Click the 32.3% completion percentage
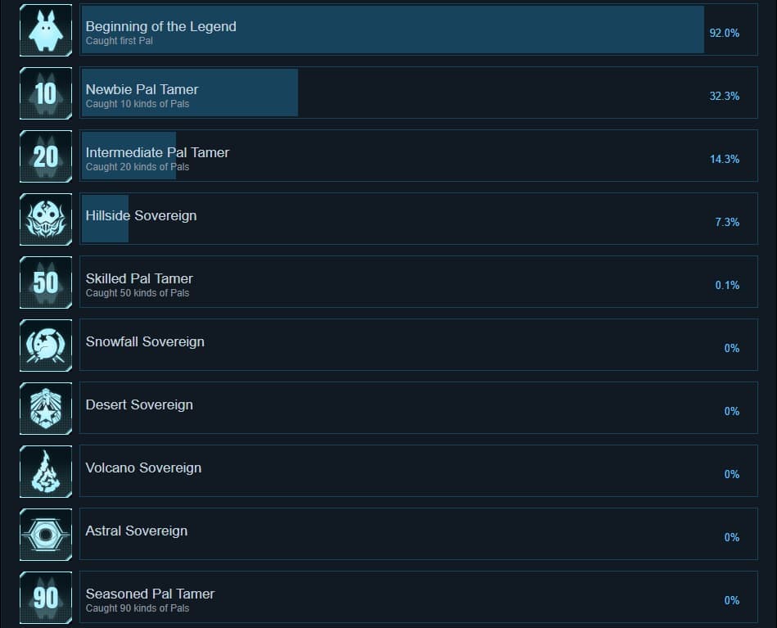The width and height of the screenshot is (777, 628). [724, 96]
